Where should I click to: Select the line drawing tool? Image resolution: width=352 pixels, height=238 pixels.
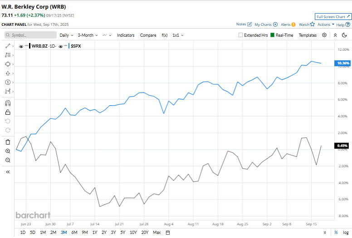point(8,46)
